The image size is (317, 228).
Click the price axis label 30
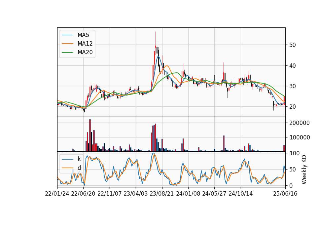(293, 86)
